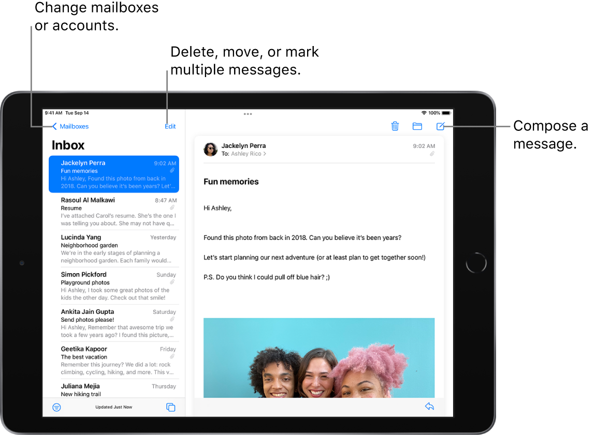Select the folder icon to move message
The width and height of the screenshot is (595, 435).
(417, 126)
